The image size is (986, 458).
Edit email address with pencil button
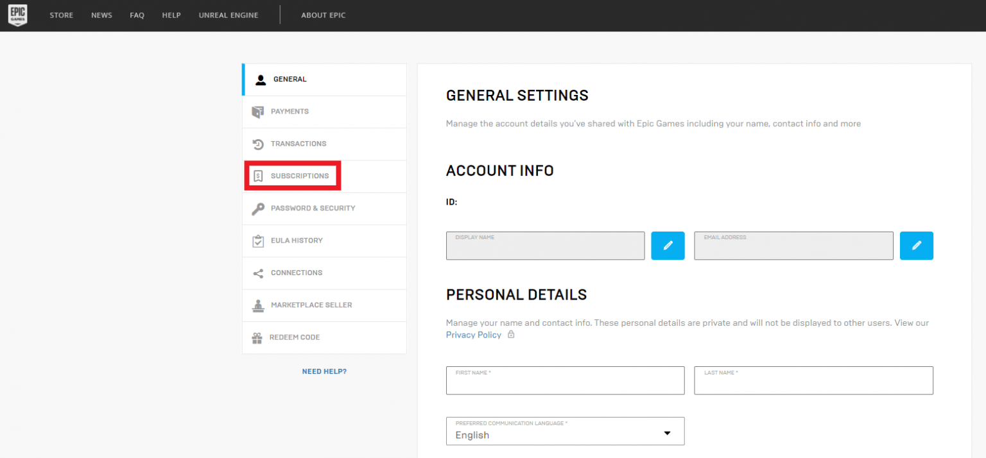(917, 246)
